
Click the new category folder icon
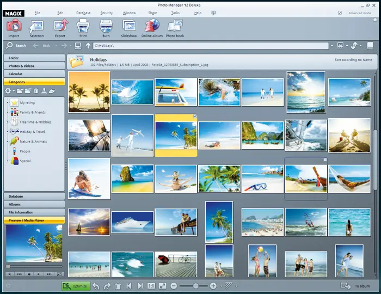[x=20, y=91]
